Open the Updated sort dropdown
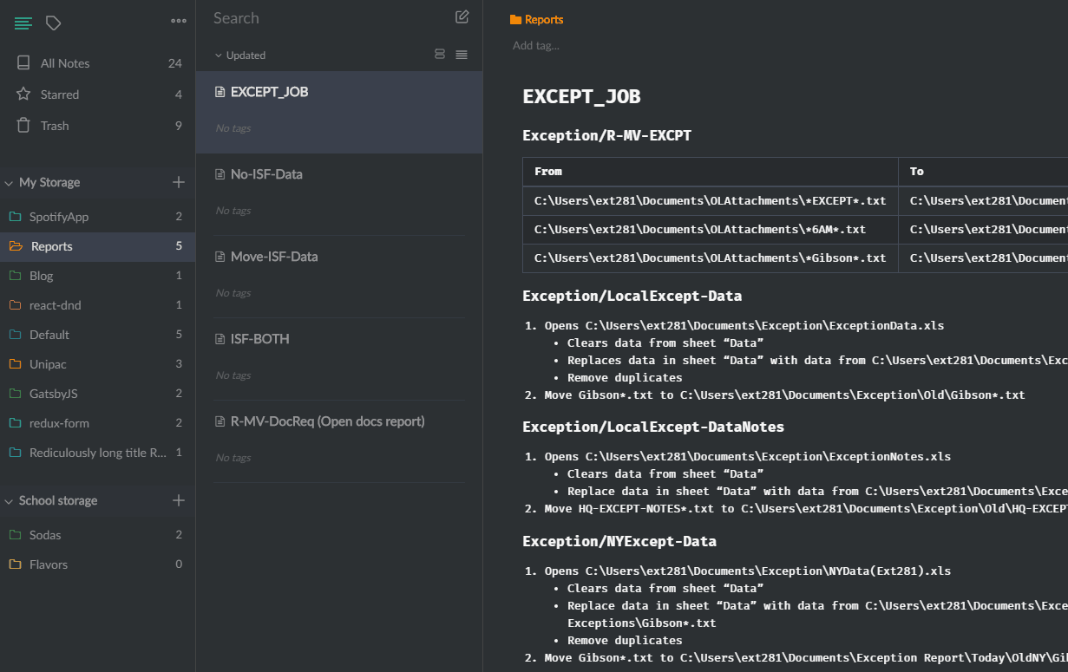The height and width of the screenshot is (672, 1068). tap(240, 55)
